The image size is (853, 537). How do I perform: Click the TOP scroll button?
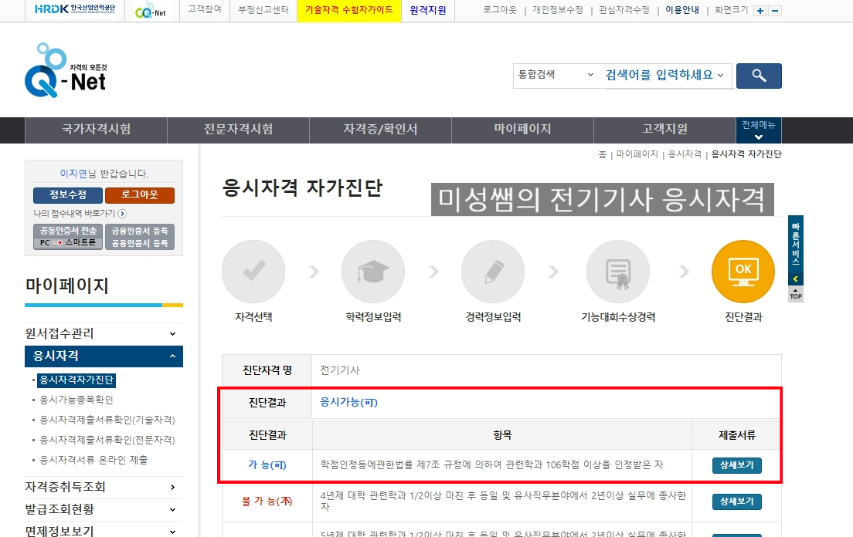coord(795,294)
